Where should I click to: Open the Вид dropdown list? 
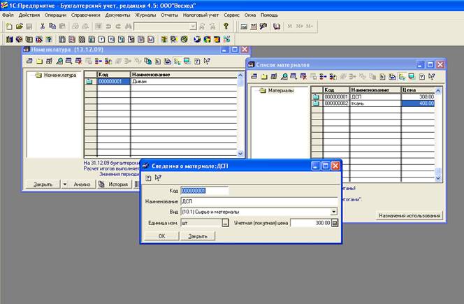334,212
